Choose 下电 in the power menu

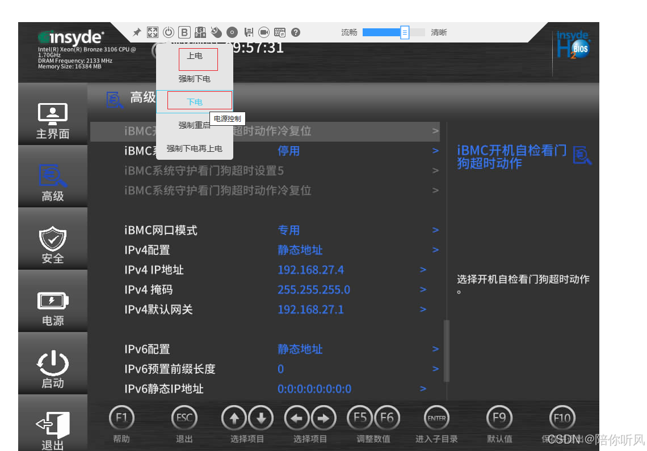click(195, 102)
